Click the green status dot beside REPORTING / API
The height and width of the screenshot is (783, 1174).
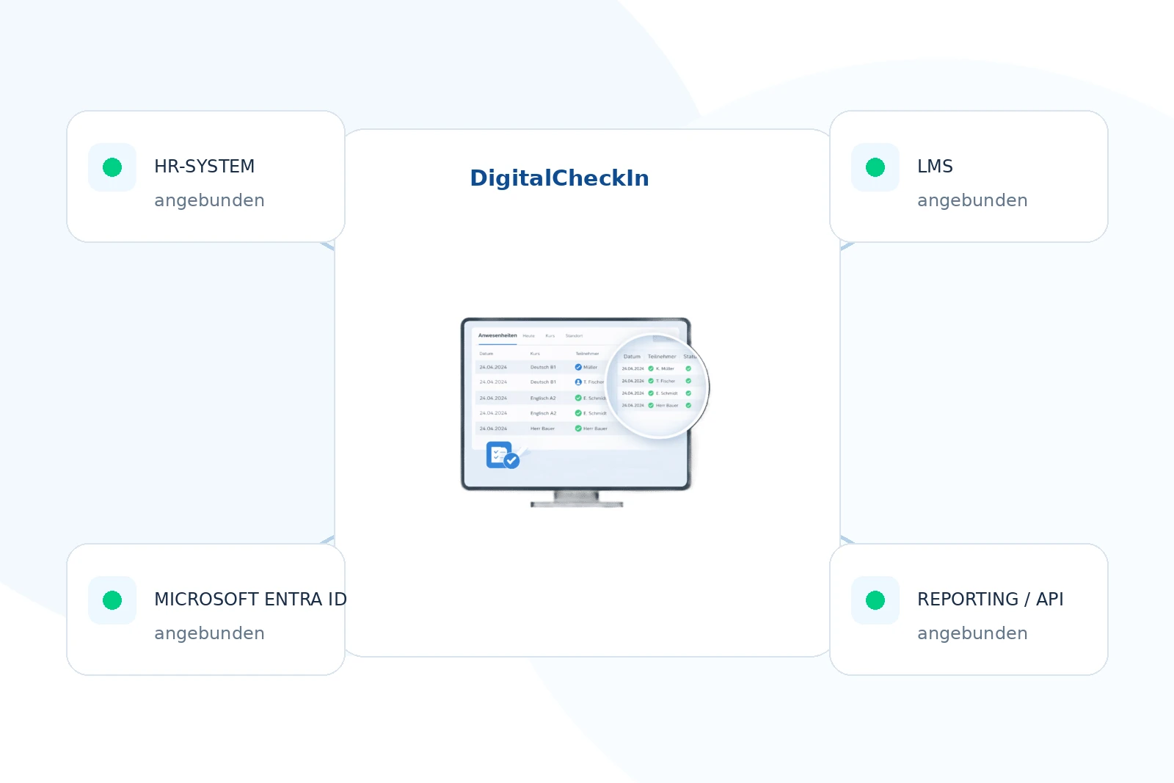pos(875,600)
